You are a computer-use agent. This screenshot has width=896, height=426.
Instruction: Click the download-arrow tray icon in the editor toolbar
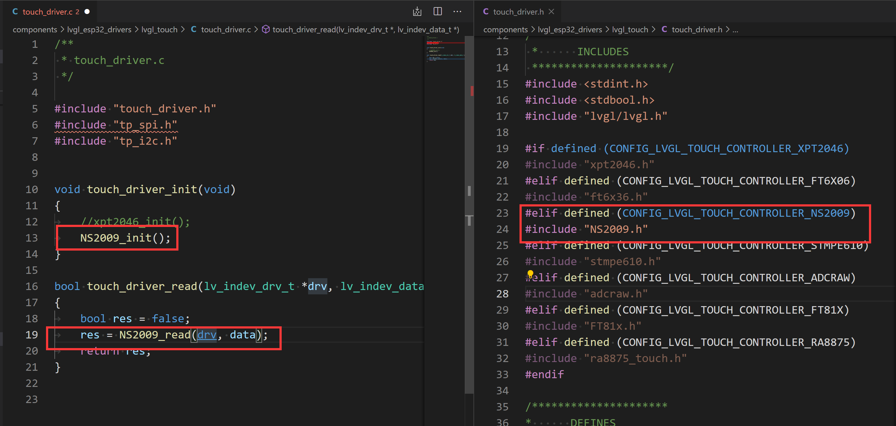point(417,11)
